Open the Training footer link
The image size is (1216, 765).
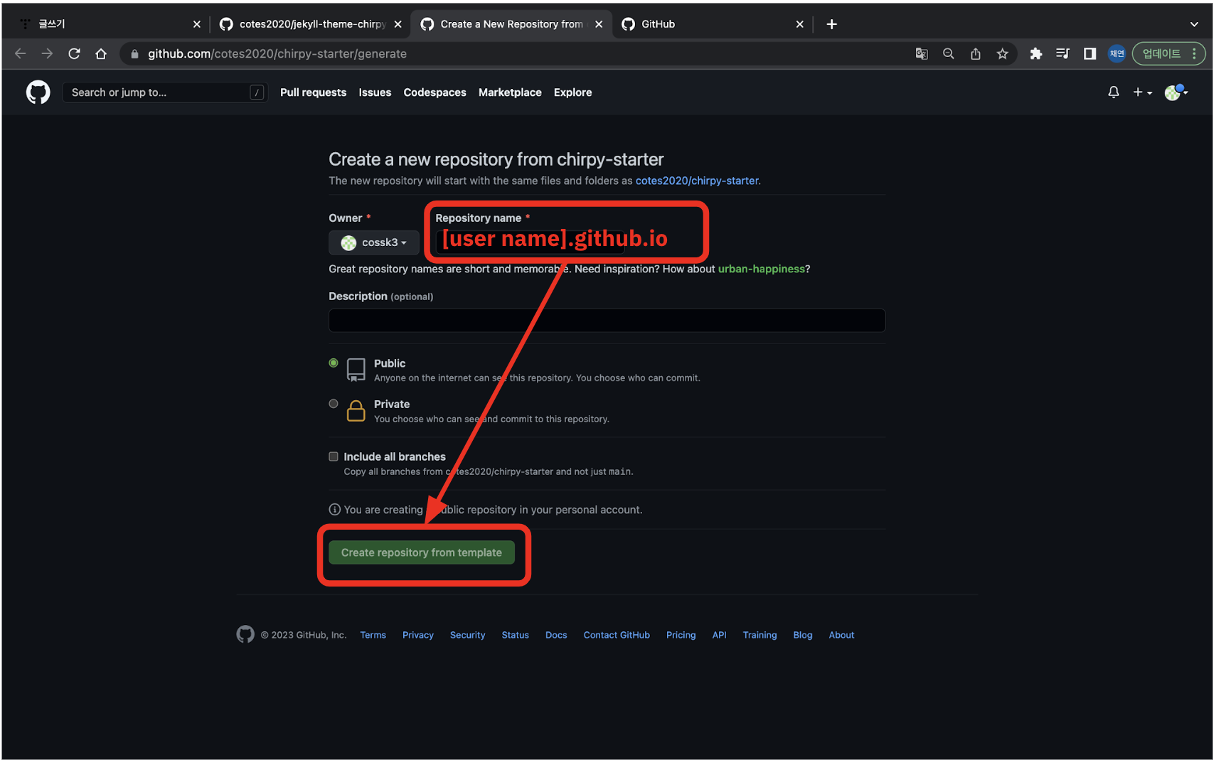(759, 635)
